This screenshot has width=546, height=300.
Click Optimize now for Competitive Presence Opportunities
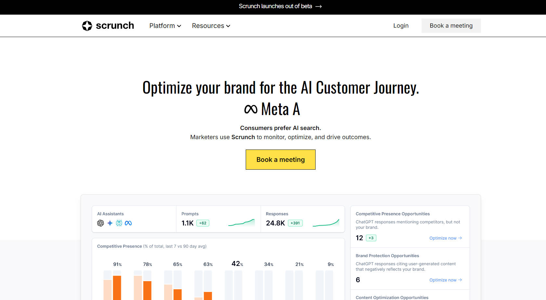(445, 238)
